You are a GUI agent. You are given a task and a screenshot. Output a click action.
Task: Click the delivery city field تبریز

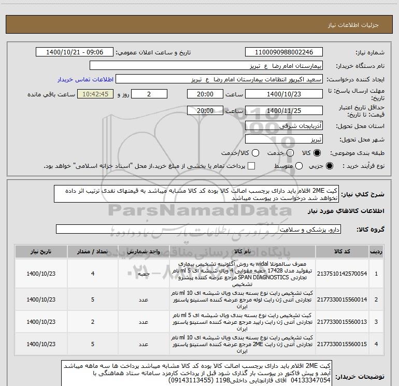coord(284,139)
